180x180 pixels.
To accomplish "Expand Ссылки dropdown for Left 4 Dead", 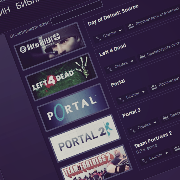I will (120, 65).
